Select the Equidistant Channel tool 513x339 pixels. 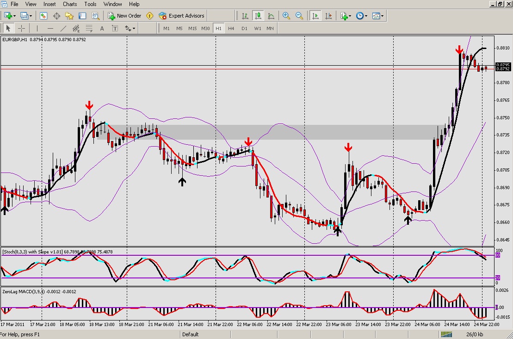(76, 29)
